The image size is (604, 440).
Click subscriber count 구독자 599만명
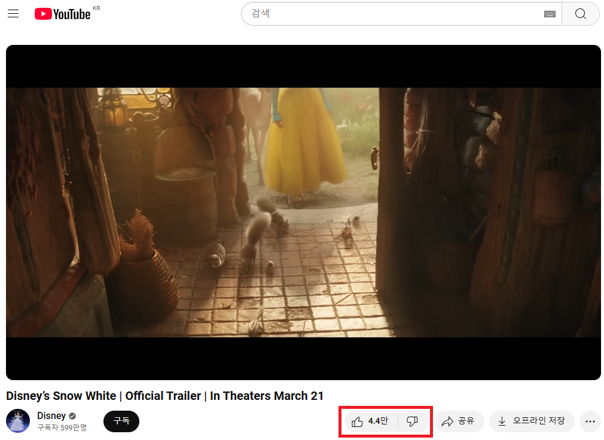(x=62, y=427)
